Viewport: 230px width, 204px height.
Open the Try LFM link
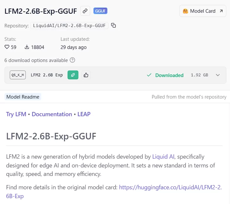point(16,114)
